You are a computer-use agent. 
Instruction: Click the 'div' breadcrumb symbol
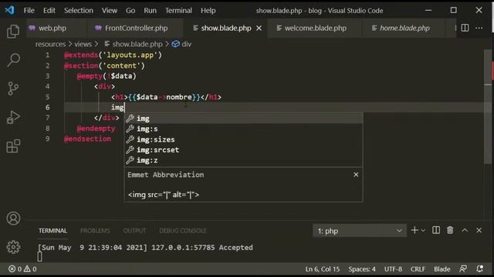pyautogui.click(x=182, y=45)
